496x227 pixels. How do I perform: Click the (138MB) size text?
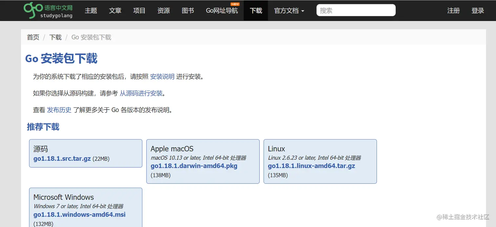coord(160,175)
